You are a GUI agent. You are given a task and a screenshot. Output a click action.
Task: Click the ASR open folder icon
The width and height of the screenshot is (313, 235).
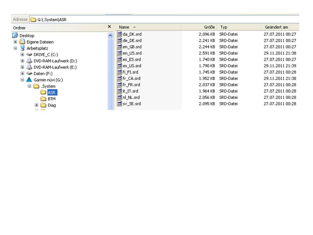click(x=43, y=92)
